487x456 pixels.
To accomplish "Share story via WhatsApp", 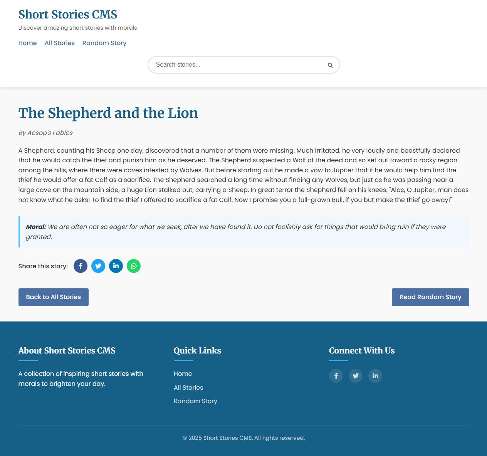I will pos(134,266).
